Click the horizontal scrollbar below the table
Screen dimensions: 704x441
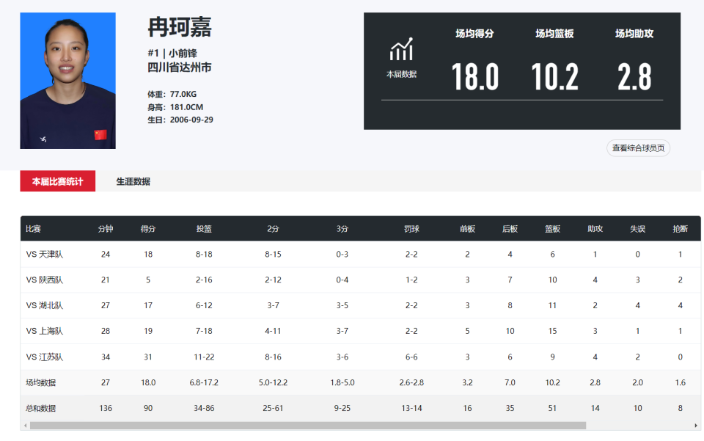point(308,424)
